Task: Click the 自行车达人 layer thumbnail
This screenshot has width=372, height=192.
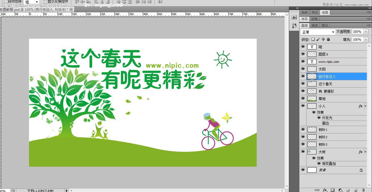Action: pyautogui.click(x=312, y=76)
